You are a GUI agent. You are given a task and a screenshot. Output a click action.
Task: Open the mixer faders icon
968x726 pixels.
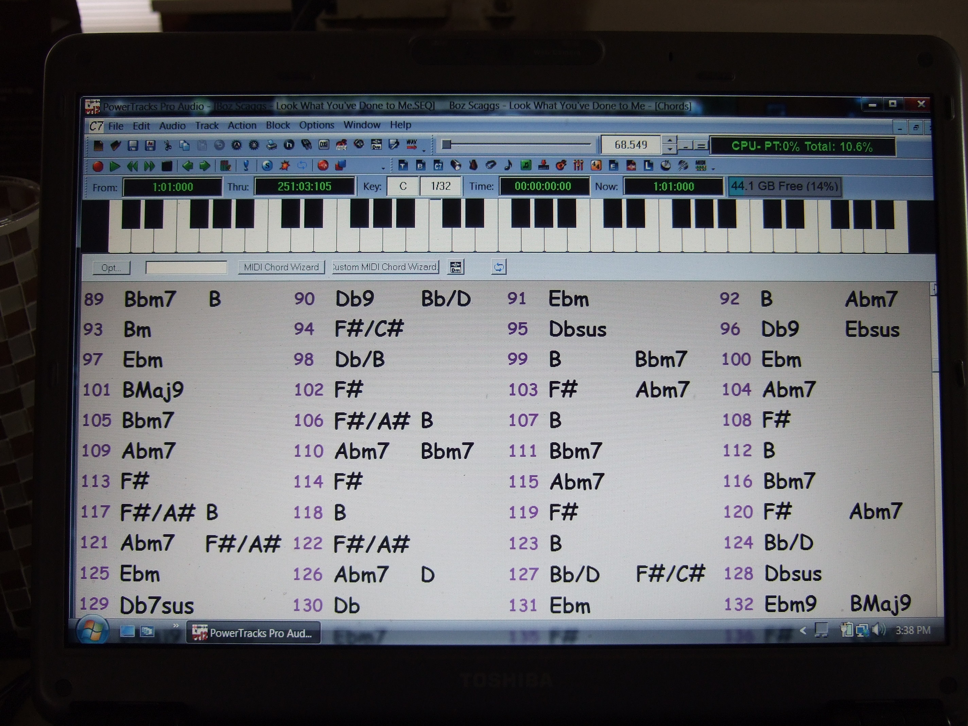point(578,166)
